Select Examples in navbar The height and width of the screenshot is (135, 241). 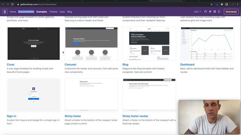(42, 12)
